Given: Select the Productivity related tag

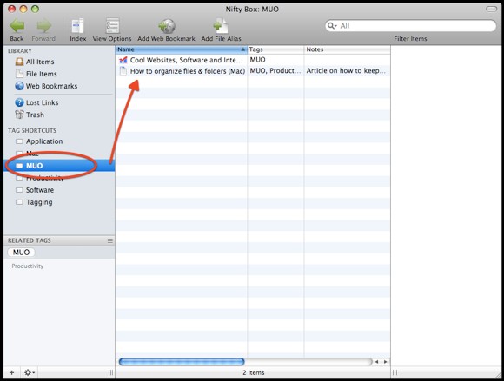Looking at the screenshot, I should [28, 266].
